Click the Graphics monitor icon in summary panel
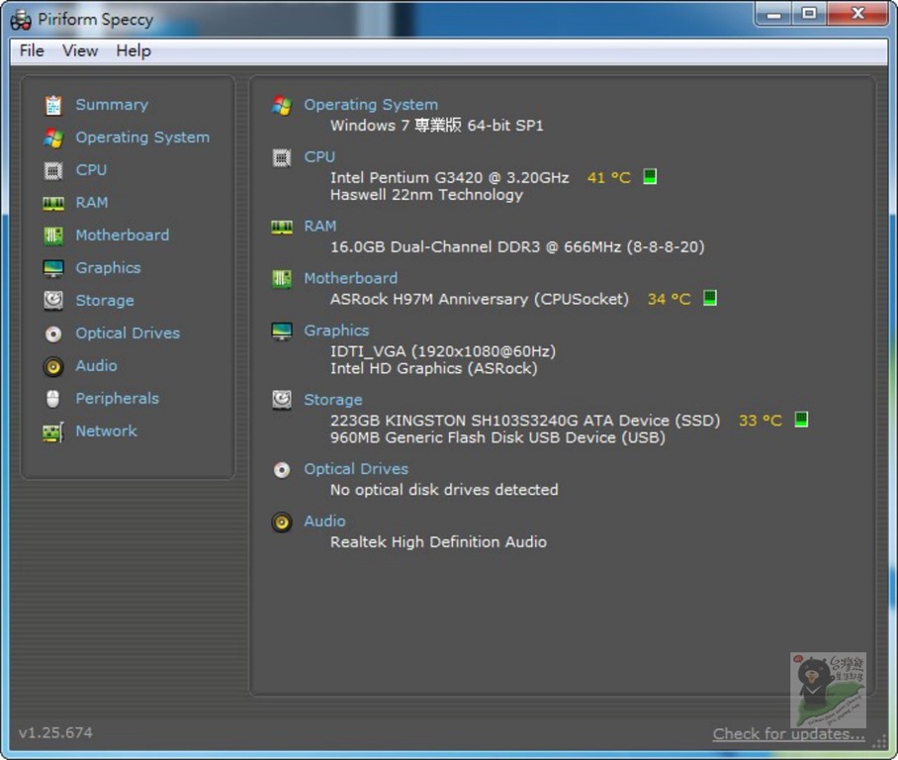Viewport: 898px width, 760px height. (282, 332)
